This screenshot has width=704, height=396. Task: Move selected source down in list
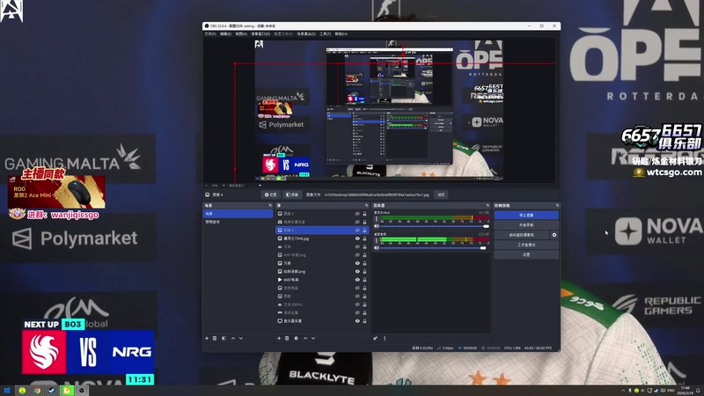point(313,338)
